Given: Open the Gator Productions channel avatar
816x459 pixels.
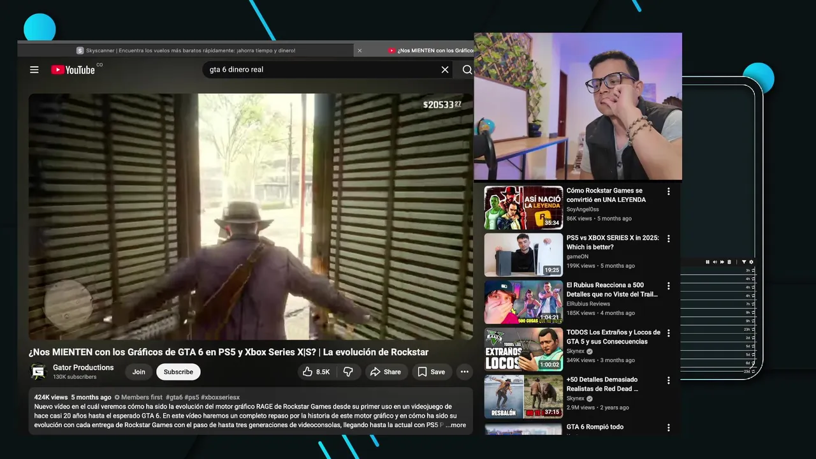Looking at the screenshot, I should [39, 372].
